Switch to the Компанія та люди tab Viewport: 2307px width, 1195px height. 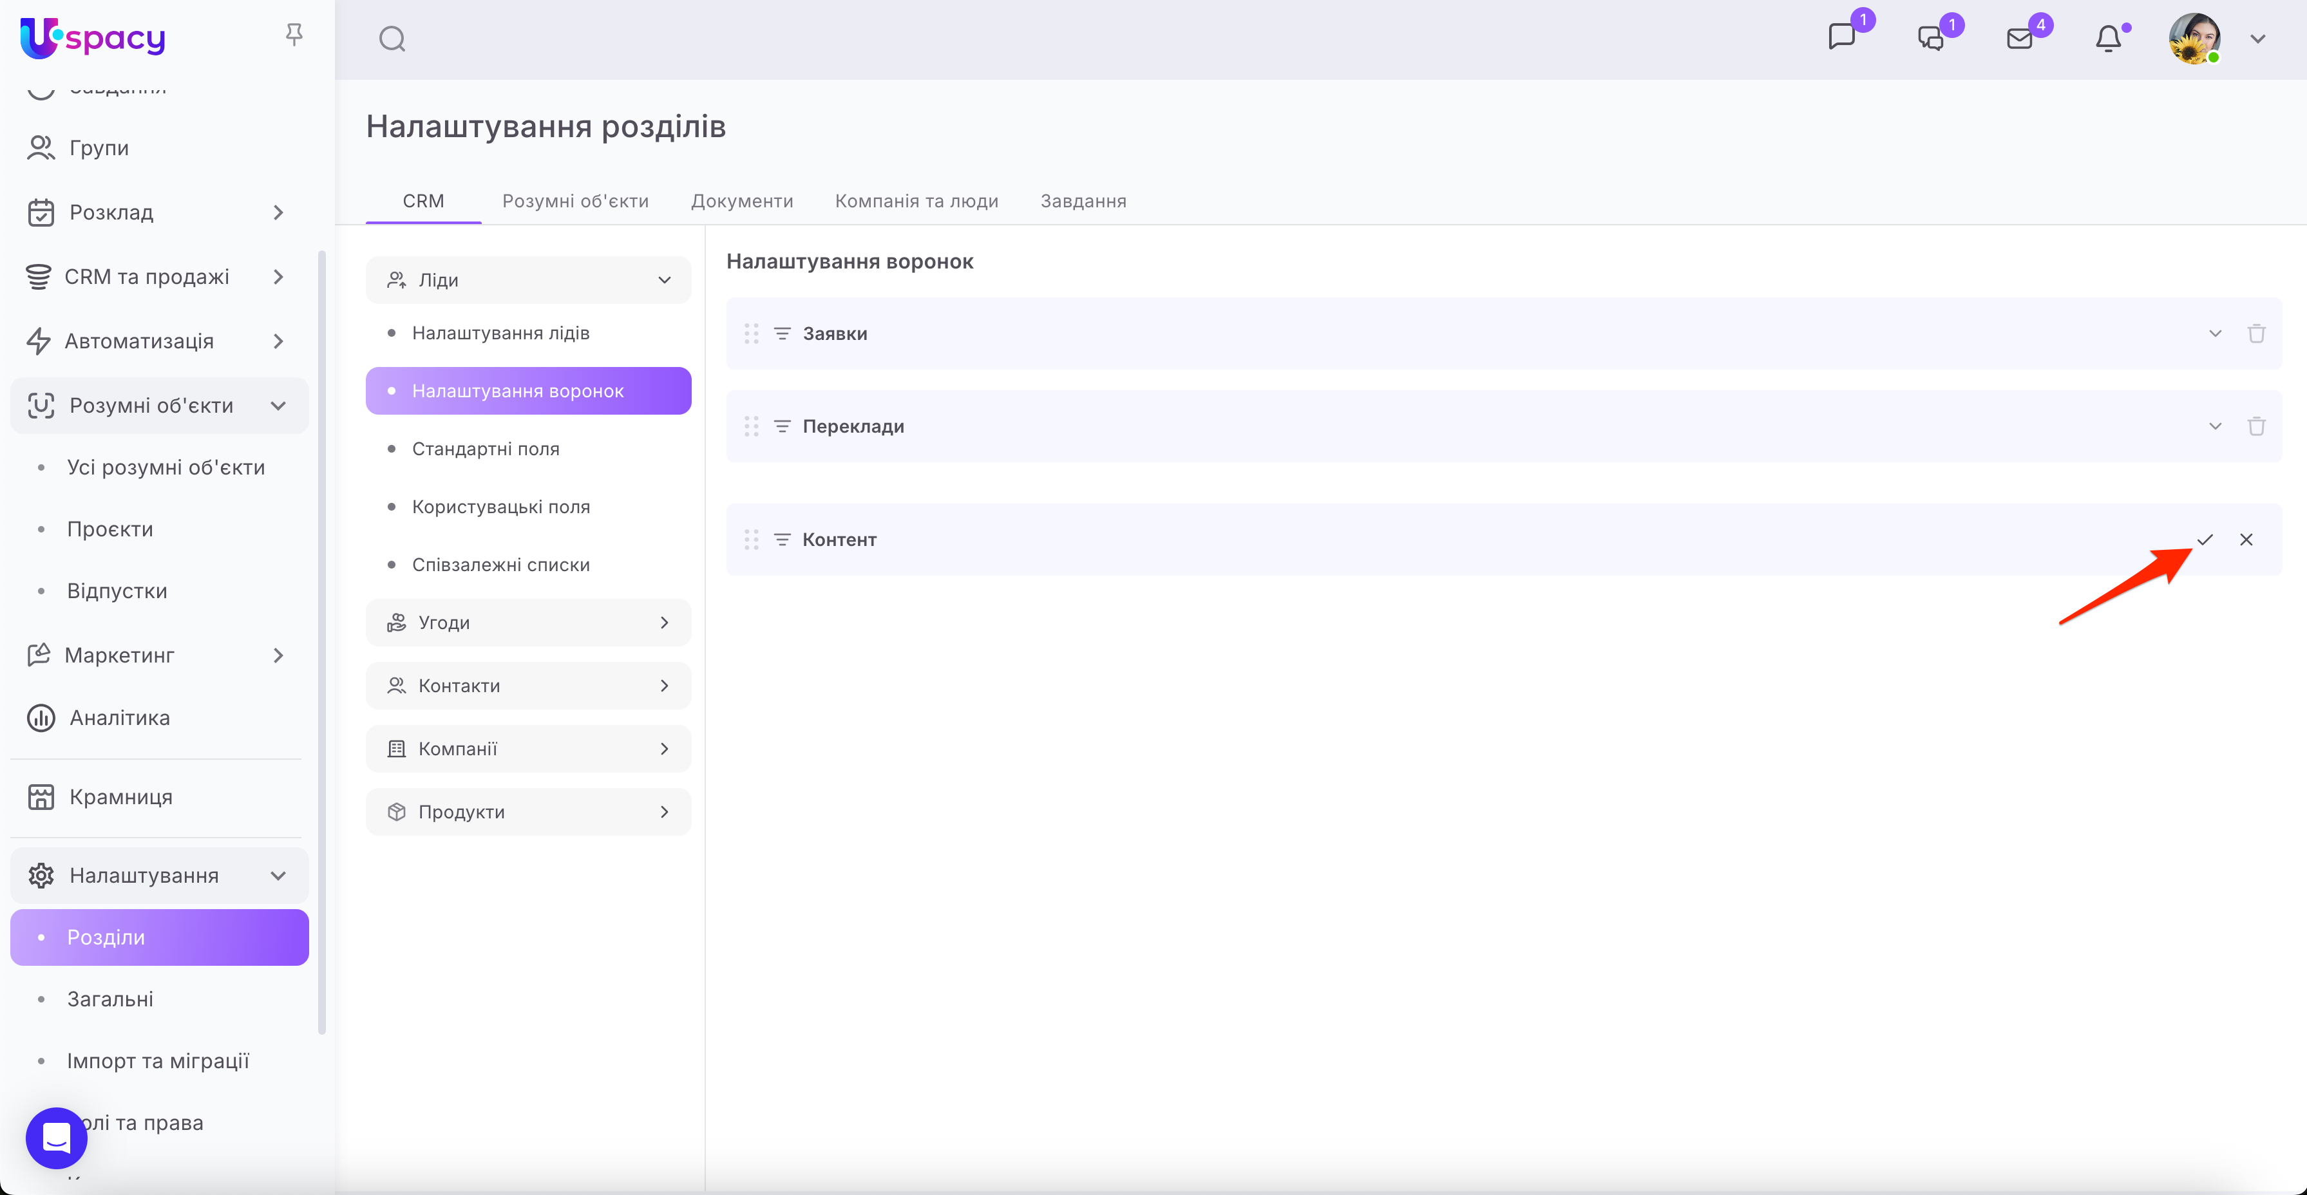point(916,200)
